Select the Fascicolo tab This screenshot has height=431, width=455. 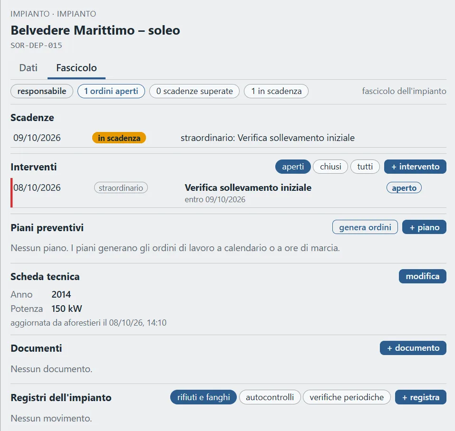77,68
